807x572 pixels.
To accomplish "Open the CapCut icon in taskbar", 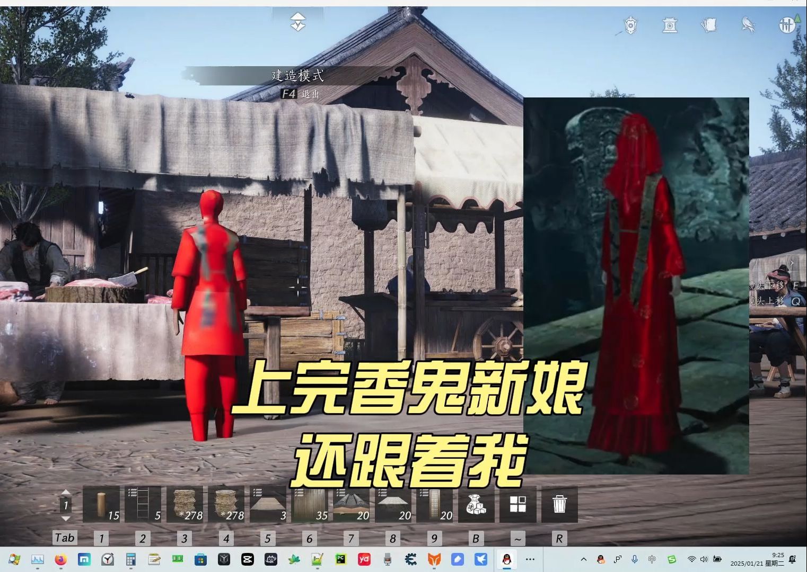I will click(247, 559).
